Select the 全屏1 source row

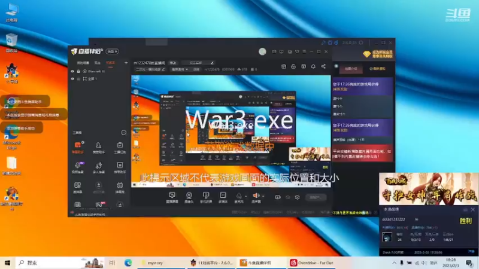[x=98, y=79]
